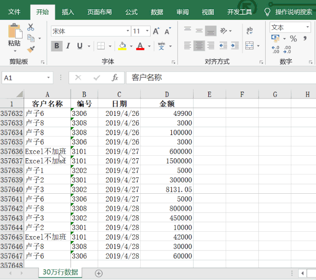Apply percent style
The width and height of the screenshot is (316, 280).
[x=293, y=38]
